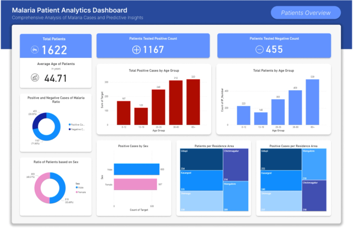Click the 'Patients Tested Negative Count' card header
The image size is (353, 238).
pos(274,39)
